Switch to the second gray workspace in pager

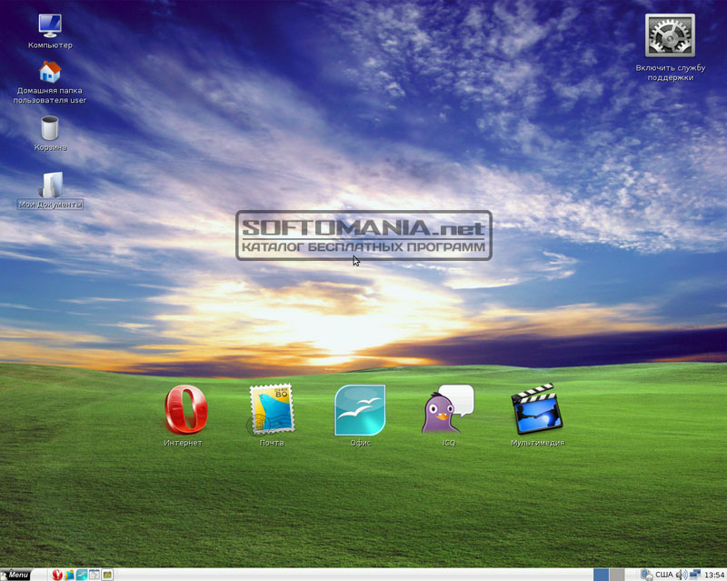pos(617,575)
